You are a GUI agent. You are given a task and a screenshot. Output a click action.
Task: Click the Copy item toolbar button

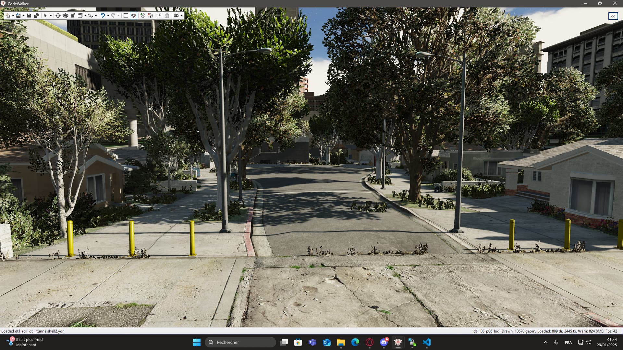pyautogui.click(x=159, y=16)
